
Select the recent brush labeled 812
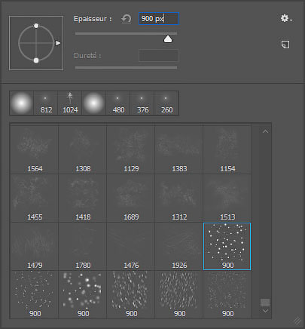point(46,103)
